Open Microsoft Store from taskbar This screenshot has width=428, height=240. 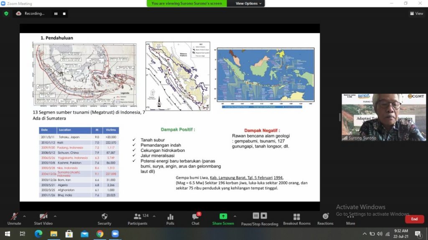click(x=69, y=234)
